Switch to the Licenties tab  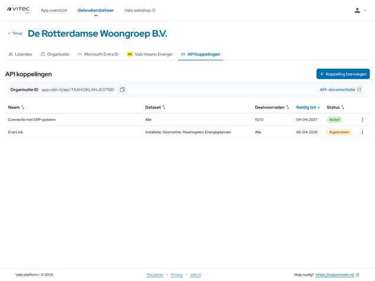tap(20, 54)
